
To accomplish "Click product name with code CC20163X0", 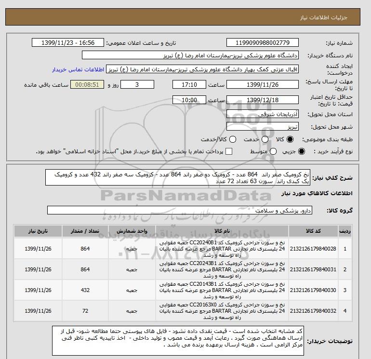I will point(222,311).
